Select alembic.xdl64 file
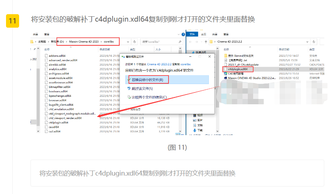Viewport: 331px width, 194px height. 57,65
